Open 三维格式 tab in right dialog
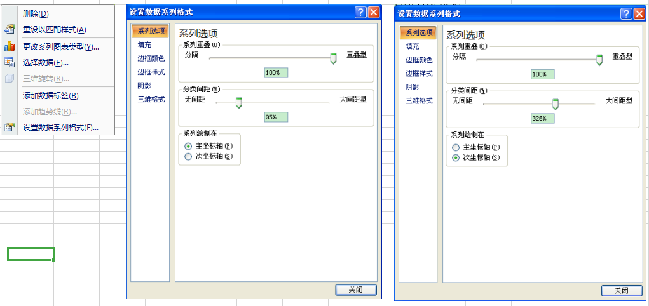 click(419, 100)
